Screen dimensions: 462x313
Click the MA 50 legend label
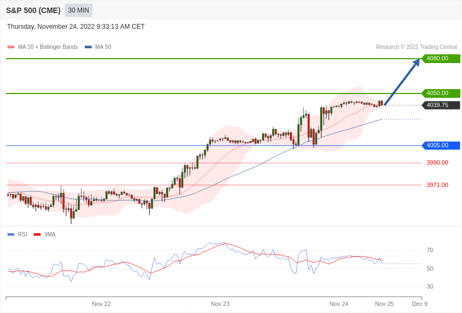click(103, 47)
